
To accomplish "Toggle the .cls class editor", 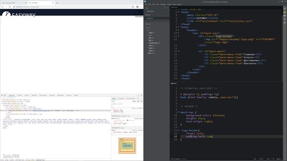I will pyautogui.click(x=138, y=102).
